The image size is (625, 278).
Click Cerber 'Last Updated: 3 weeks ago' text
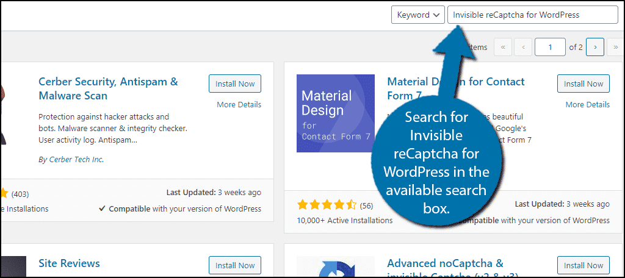(214, 193)
